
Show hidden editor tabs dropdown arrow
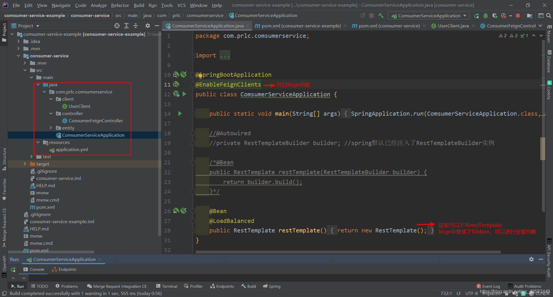coord(540,26)
